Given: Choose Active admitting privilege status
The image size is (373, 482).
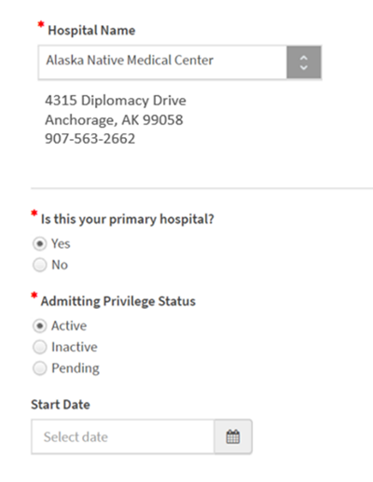Looking at the screenshot, I should coord(40,325).
